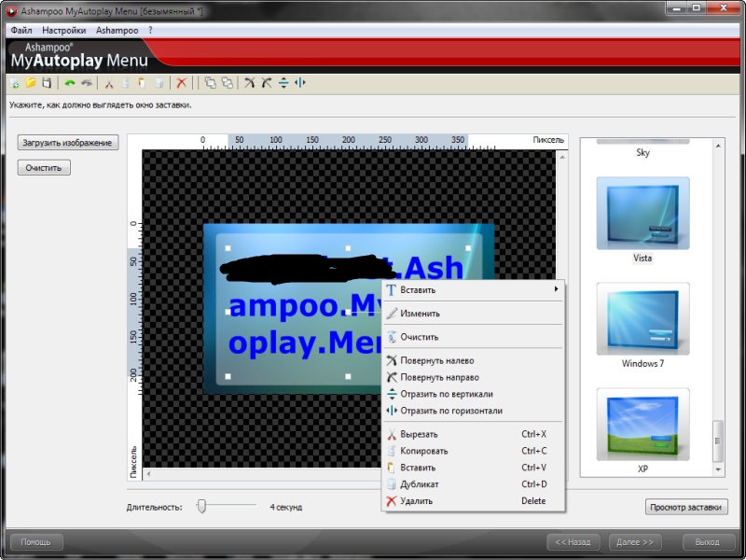Rotate left using the toolbar icon
Screen dimensions: 746x560
(x=249, y=83)
